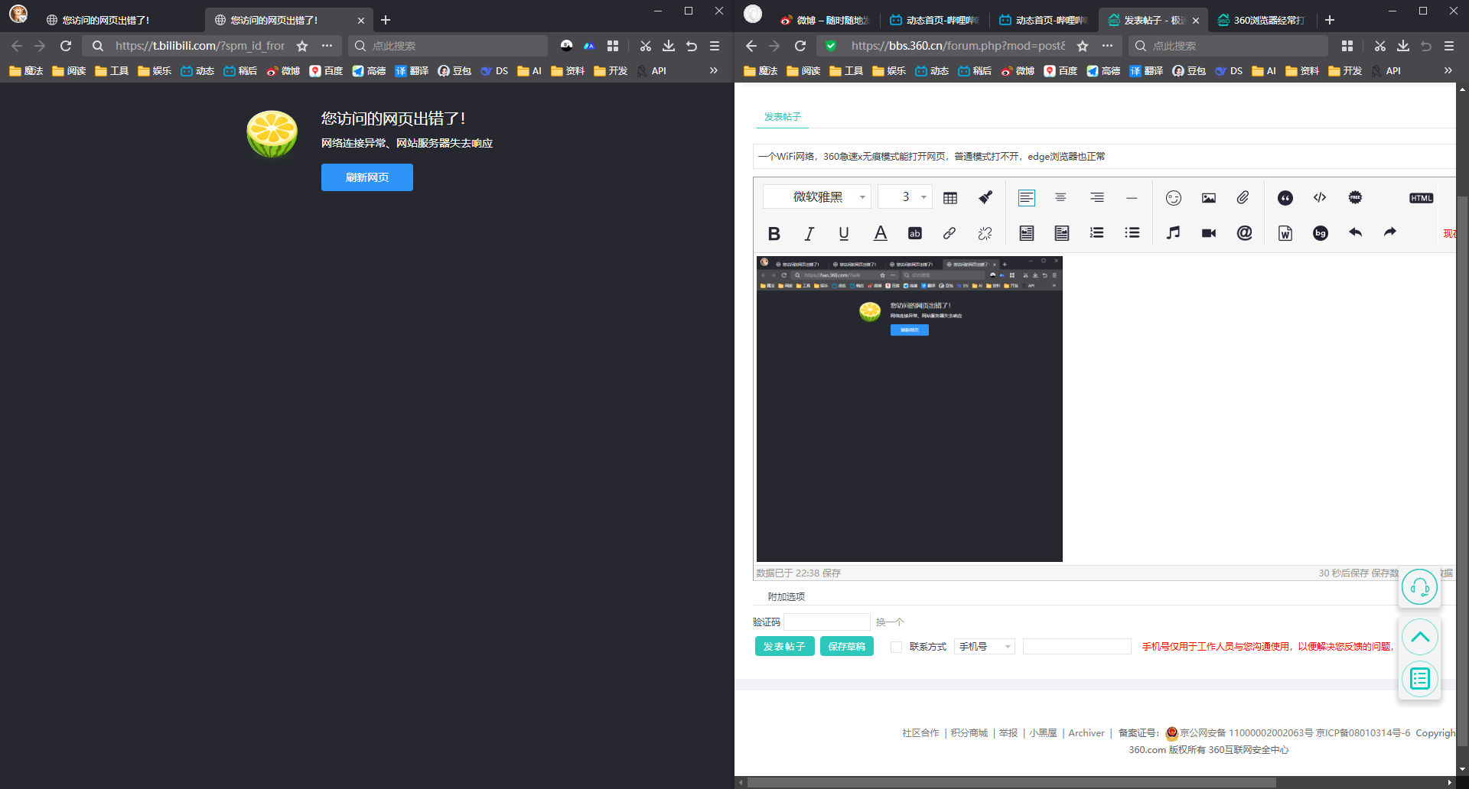1469x789 pixels.
Task: Open the 微软雅黑 font dropdown
Action: 817,197
